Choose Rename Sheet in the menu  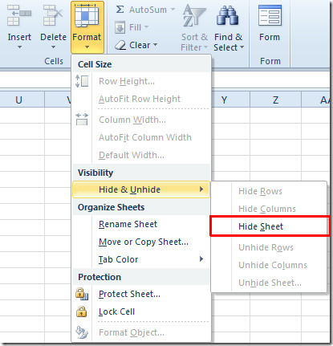point(128,224)
